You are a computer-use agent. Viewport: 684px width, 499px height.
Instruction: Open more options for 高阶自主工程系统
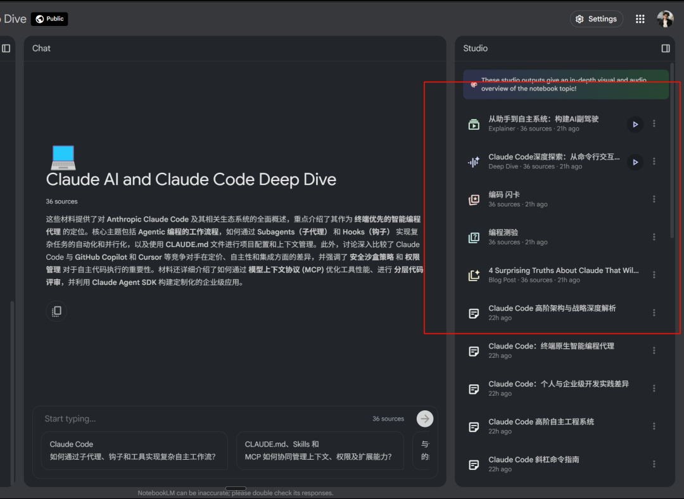click(x=654, y=426)
